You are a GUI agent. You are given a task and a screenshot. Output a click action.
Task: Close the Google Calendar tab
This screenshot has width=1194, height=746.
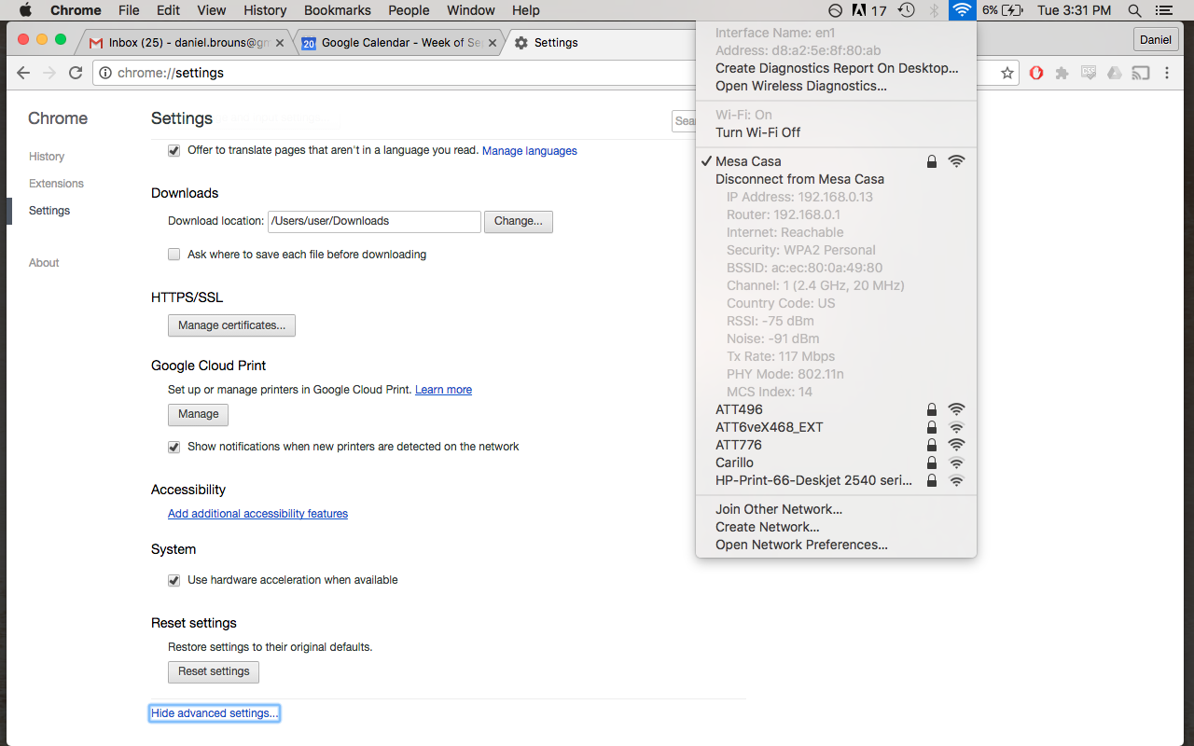[x=493, y=43]
